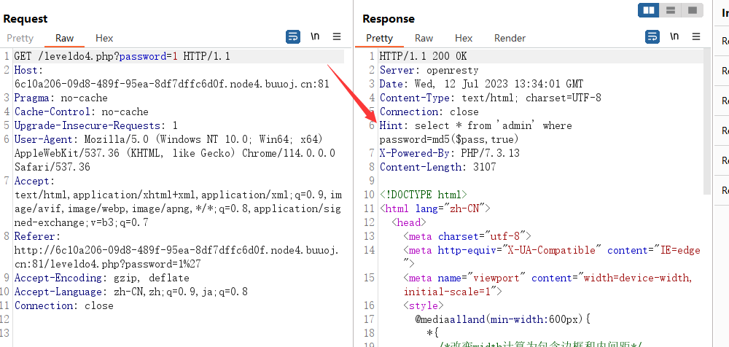Show the Response Render tab
The image size is (729, 347).
click(x=510, y=38)
